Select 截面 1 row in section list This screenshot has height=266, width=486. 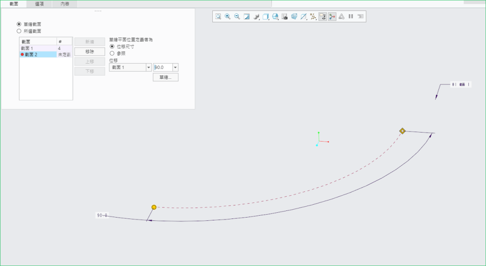coord(37,48)
